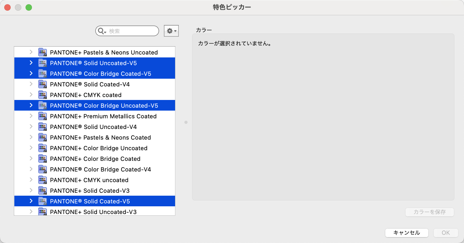This screenshot has width=464, height=243.
Task: Select the row 'PANTONE® Solid Uncoated-V5'
Action: [x=94, y=63]
